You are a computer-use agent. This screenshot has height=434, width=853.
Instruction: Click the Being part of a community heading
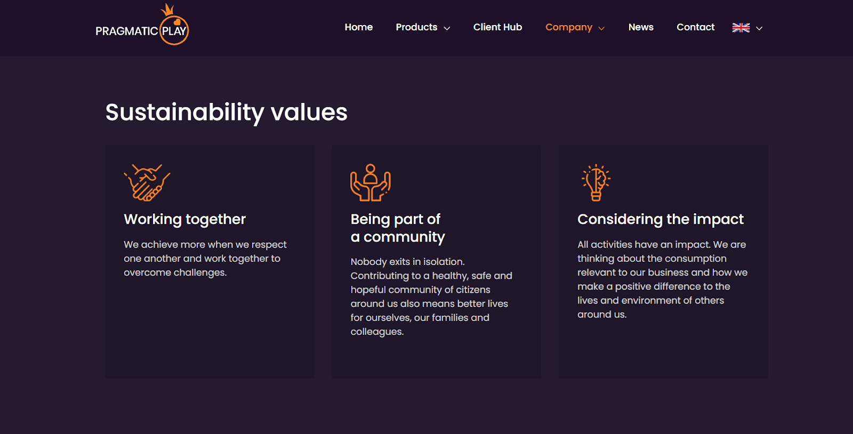(x=397, y=228)
